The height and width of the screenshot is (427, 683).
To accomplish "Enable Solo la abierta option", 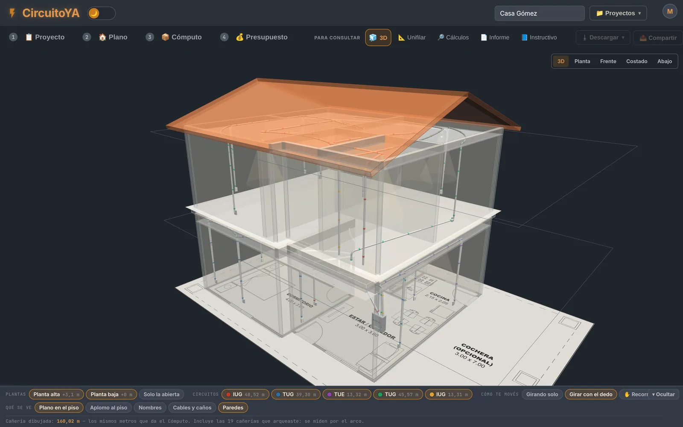I will (161, 394).
